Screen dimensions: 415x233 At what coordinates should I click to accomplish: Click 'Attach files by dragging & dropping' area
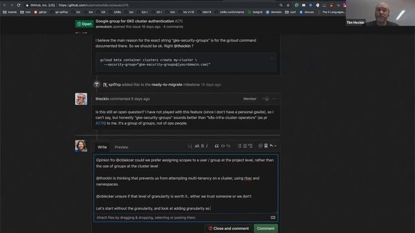click(146, 217)
